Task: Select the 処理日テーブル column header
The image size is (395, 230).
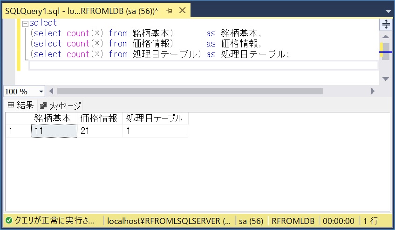Action: [155, 118]
